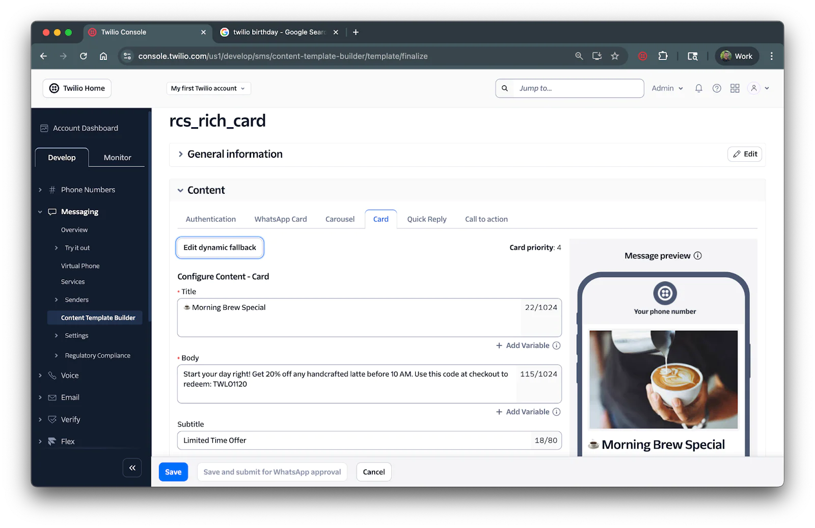Open the My first Twilio account dropdown
The image size is (815, 528).
point(207,88)
